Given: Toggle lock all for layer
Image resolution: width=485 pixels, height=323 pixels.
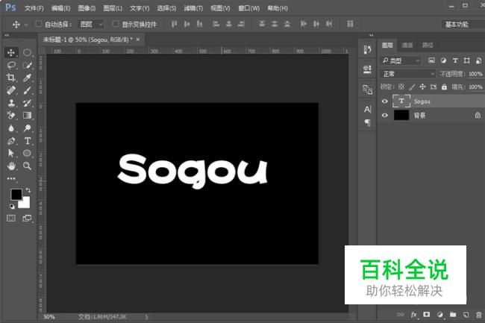Looking at the screenshot, I should coord(444,87).
